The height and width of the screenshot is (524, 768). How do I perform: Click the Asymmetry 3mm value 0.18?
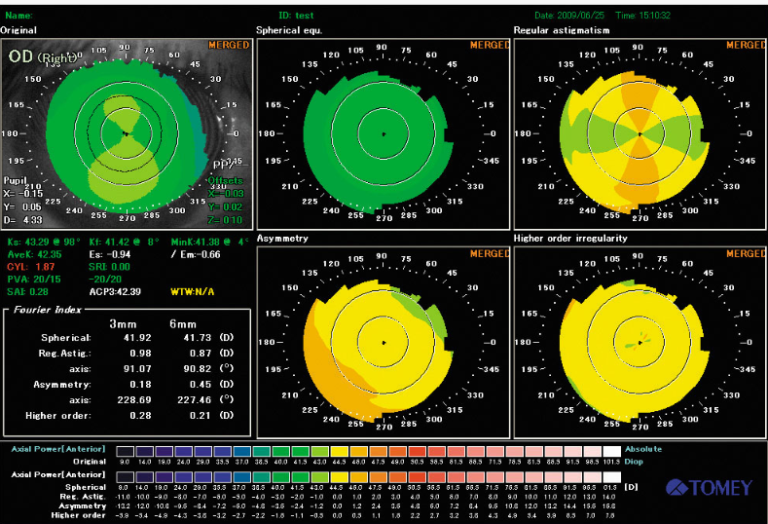pos(140,385)
